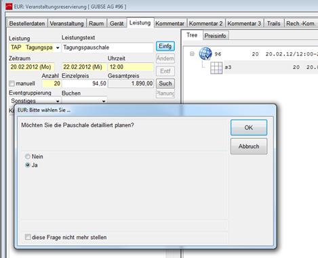Switch to the Trails tab

[273, 24]
